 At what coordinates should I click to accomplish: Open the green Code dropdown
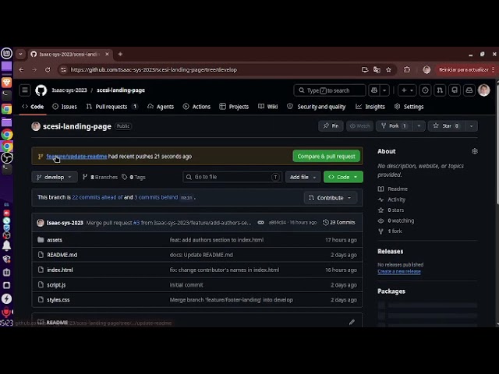[343, 177]
